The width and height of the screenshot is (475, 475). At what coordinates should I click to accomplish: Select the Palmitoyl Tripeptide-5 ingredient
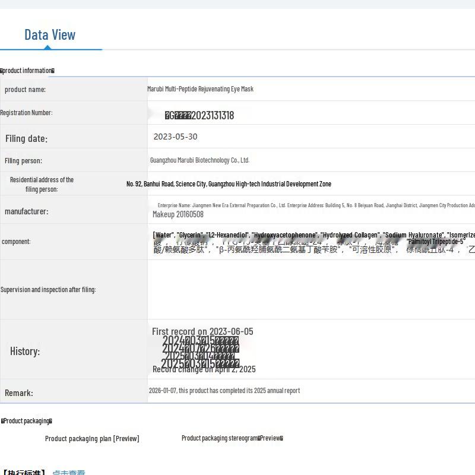436,242
